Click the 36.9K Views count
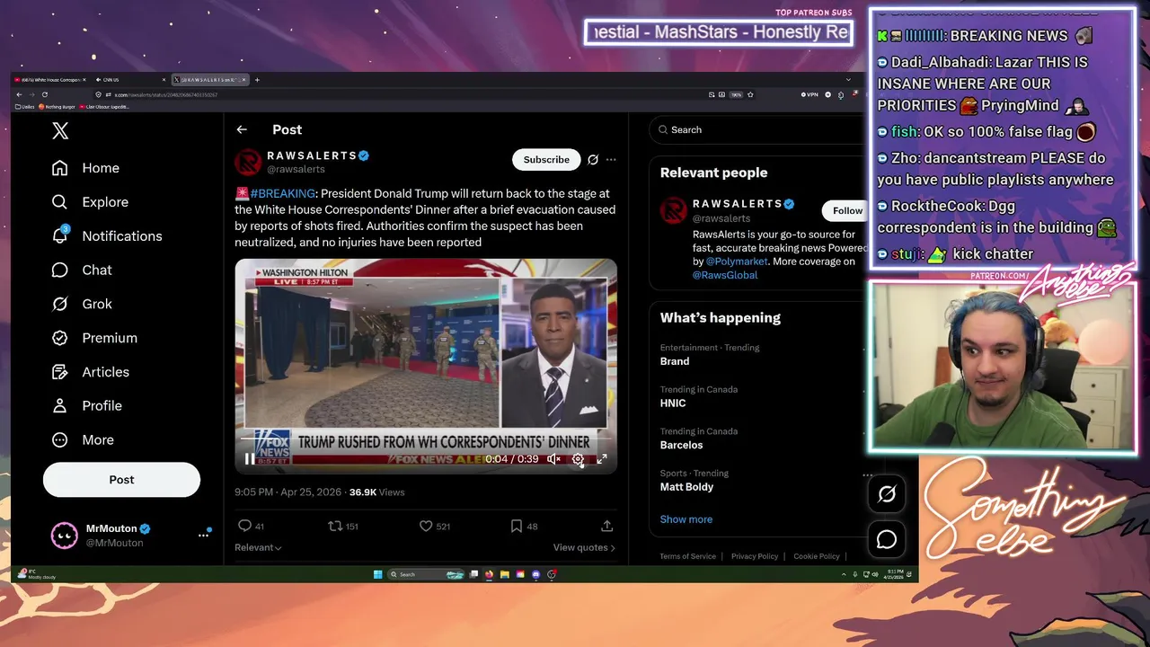This screenshot has height=647, width=1150. pyautogui.click(x=376, y=492)
